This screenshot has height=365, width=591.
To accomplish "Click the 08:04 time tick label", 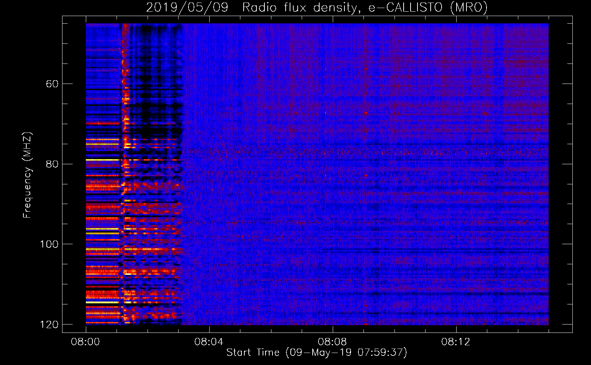I will click(209, 342).
